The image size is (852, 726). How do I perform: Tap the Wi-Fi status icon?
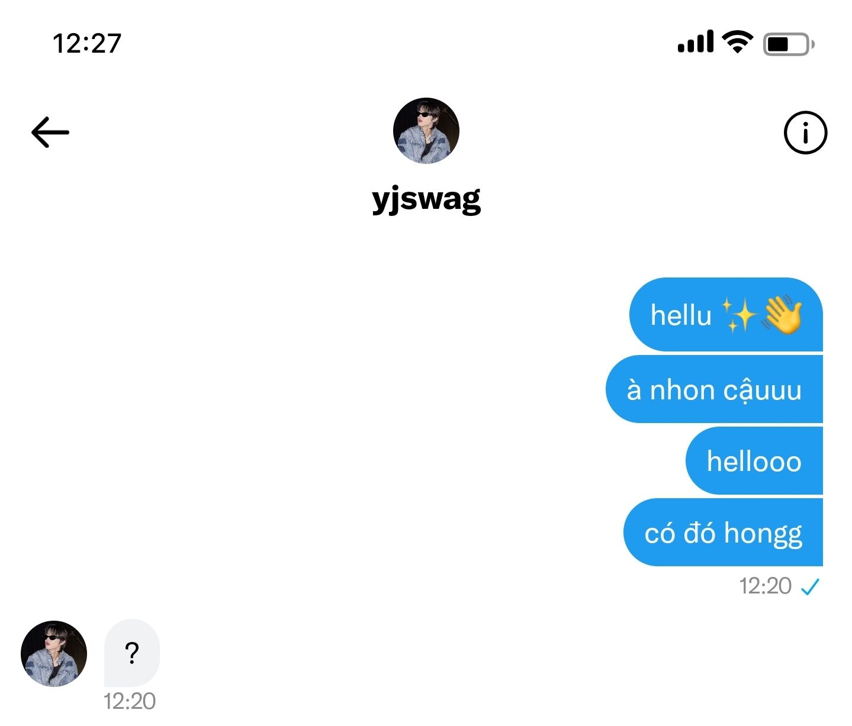(x=738, y=43)
